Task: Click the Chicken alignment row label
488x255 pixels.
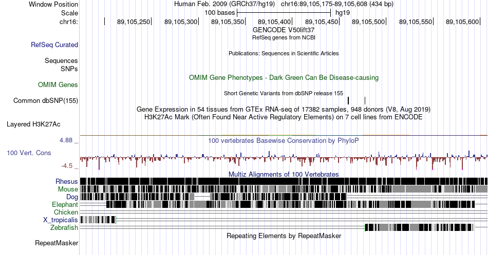Action: click(66, 212)
